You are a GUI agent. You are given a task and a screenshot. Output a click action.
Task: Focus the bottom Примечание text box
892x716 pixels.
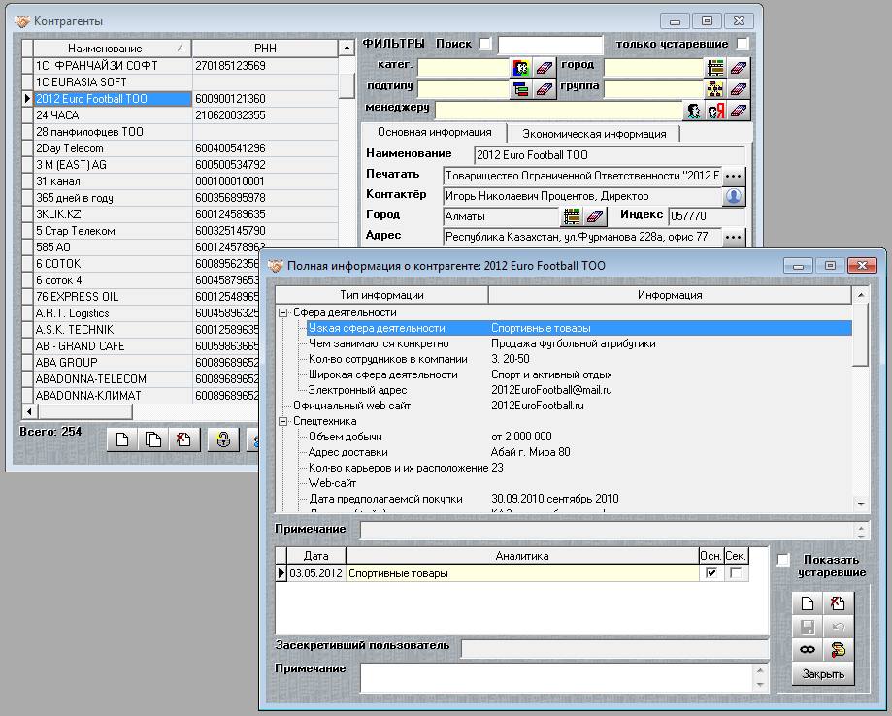[x=557, y=677]
